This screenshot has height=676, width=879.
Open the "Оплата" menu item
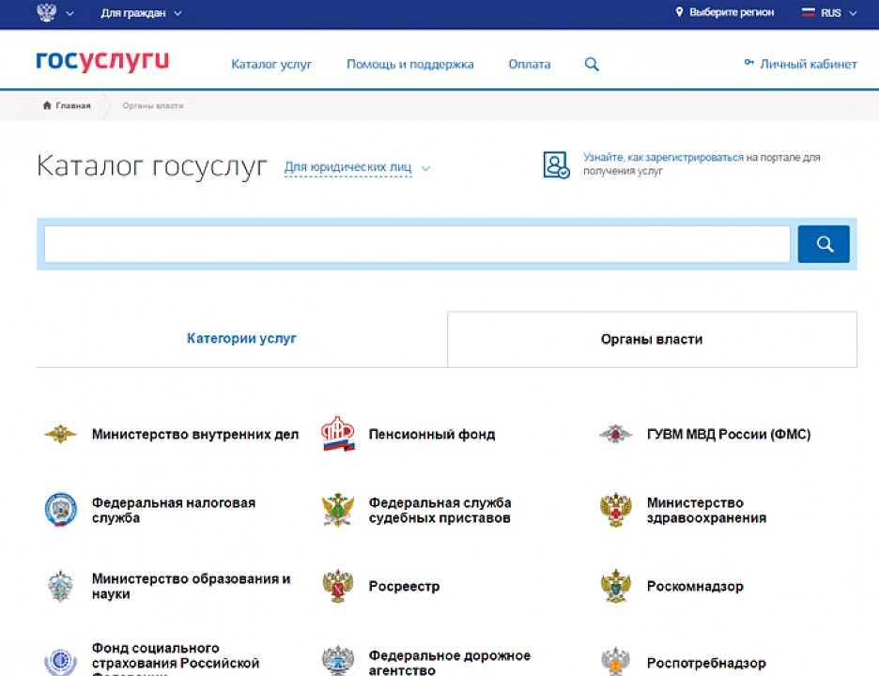tap(530, 64)
